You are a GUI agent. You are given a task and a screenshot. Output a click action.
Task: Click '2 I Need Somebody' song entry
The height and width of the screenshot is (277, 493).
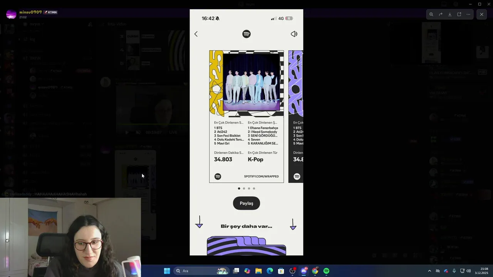coord(262,132)
